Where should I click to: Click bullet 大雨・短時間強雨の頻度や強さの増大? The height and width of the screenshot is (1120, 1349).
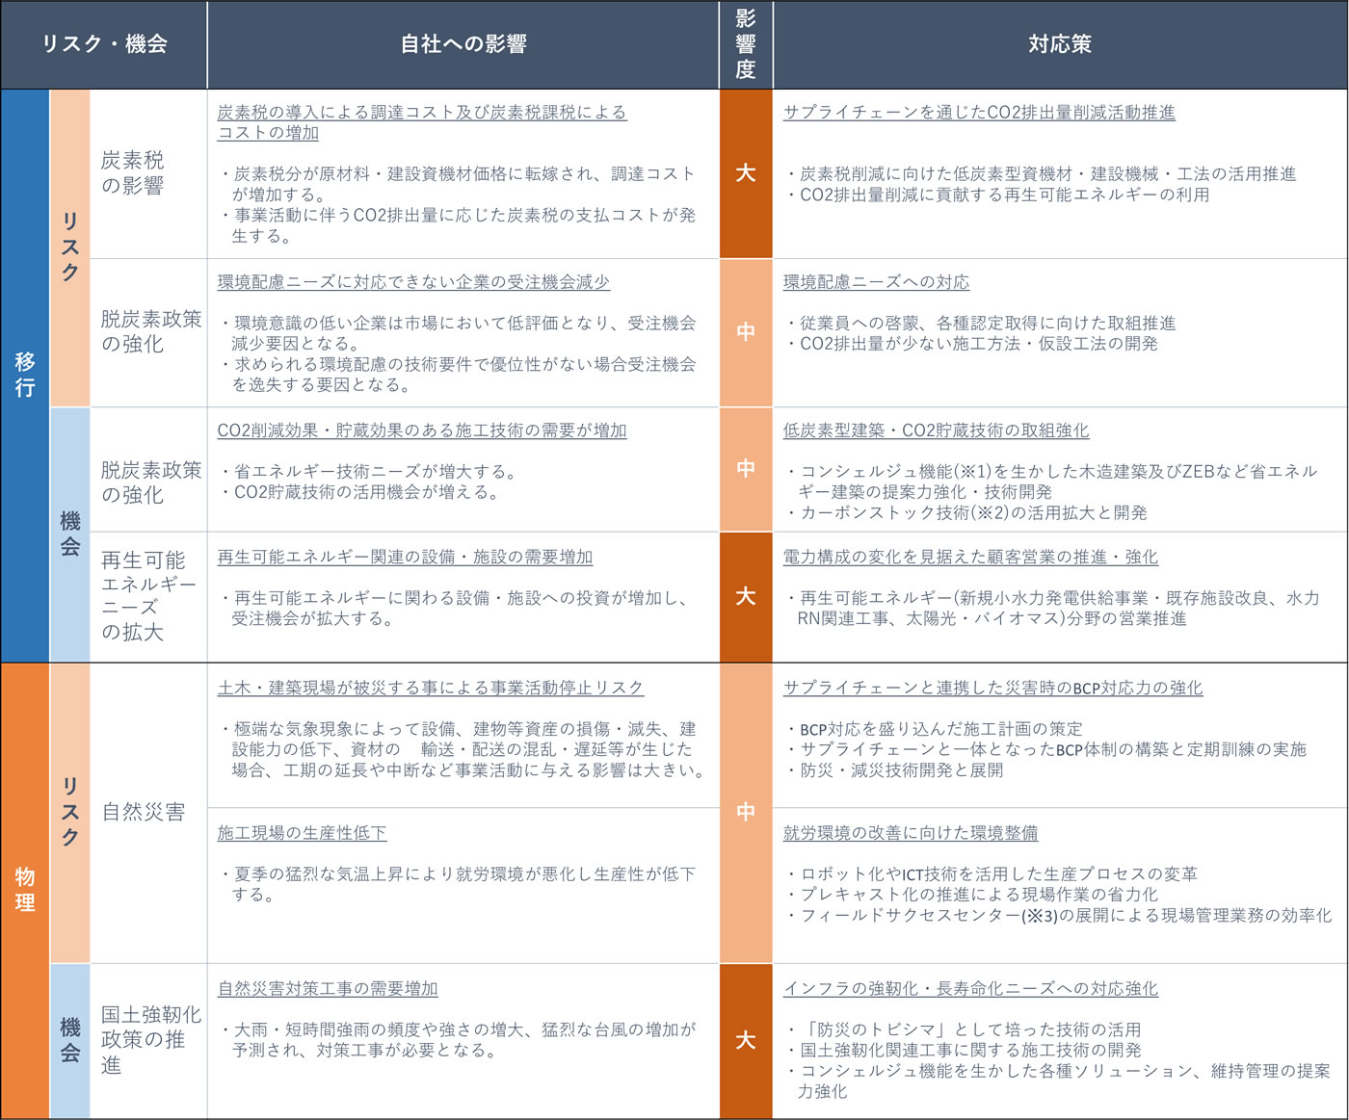(457, 1041)
